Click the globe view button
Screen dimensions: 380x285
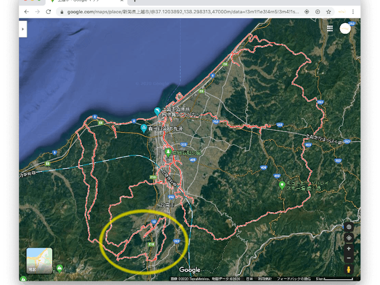(349, 227)
